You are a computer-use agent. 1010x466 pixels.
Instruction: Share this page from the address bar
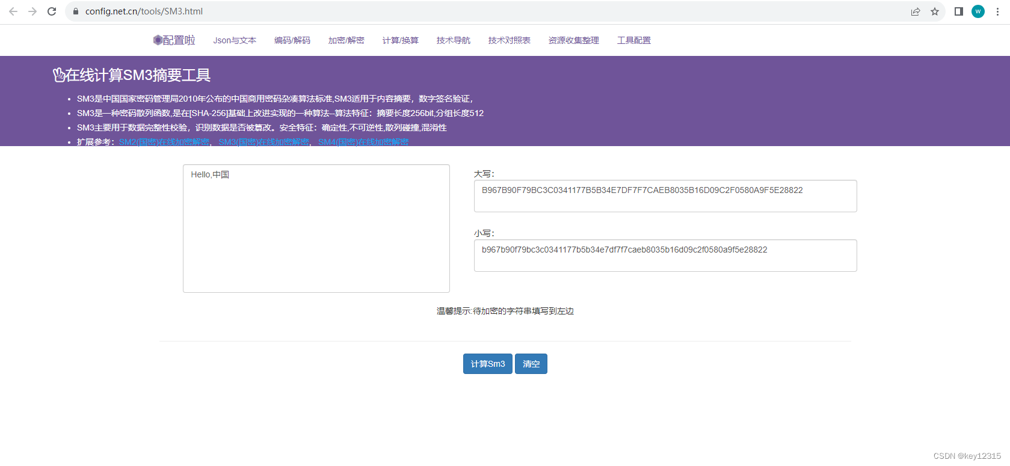coord(916,11)
